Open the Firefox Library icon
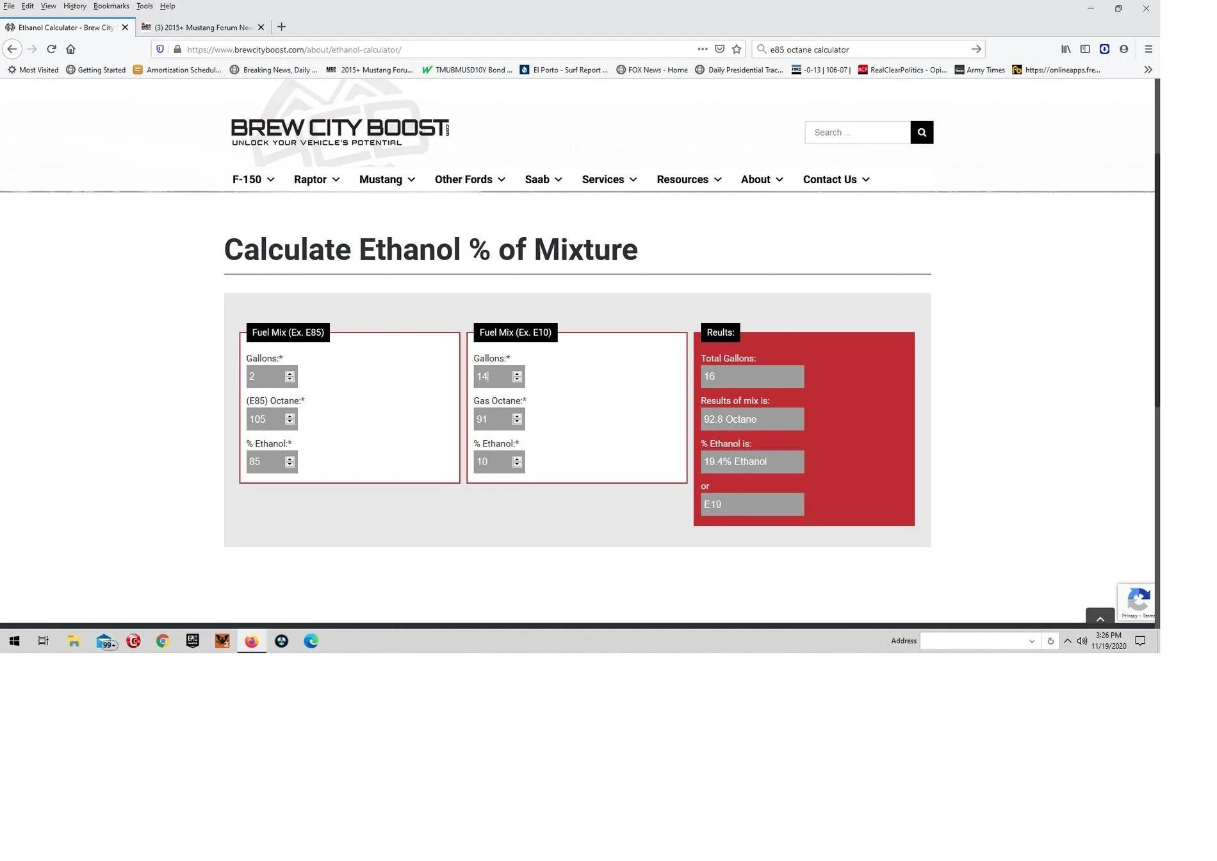Viewport: 1217px width, 861px height. point(1066,49)
